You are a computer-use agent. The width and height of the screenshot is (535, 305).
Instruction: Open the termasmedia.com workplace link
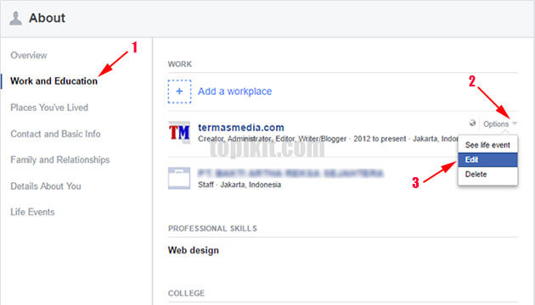point(241,128)
